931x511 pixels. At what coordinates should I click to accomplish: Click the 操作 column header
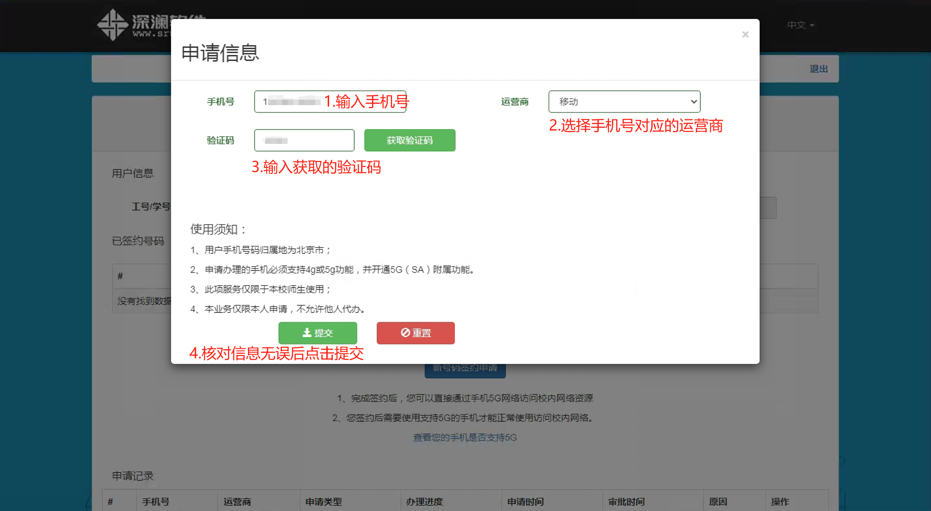780,501
